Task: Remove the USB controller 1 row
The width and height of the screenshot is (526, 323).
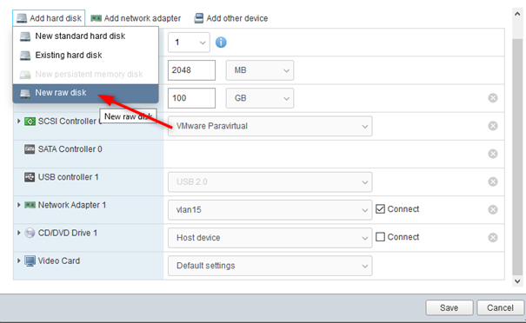Action: [493, 181]
